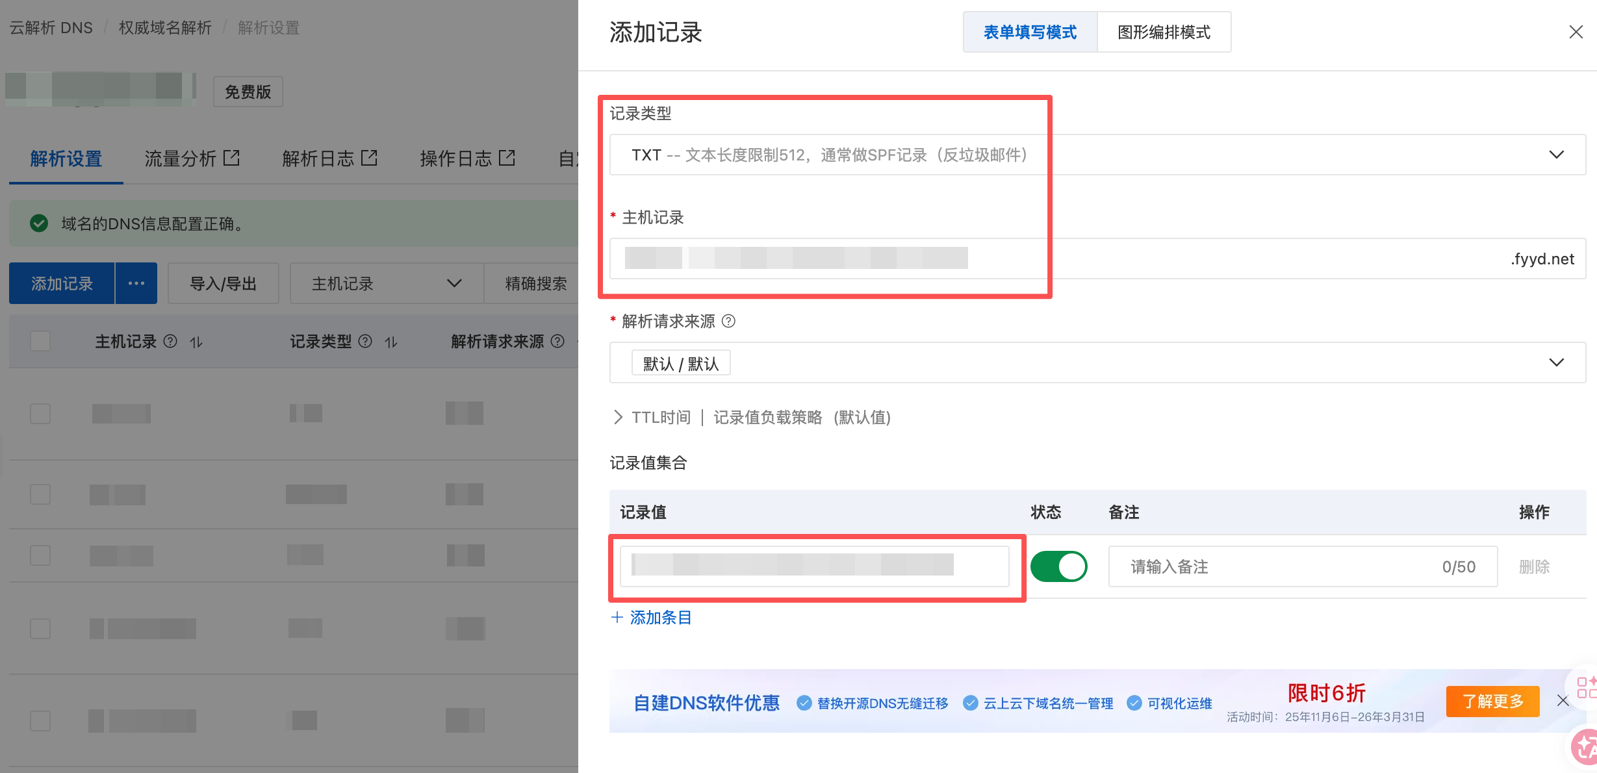Image resolution: width=1597 pixels, height=773 pixels.
Task: Dismiss the 自建DNS软件优惠 banner
Action: [1563, 700]
